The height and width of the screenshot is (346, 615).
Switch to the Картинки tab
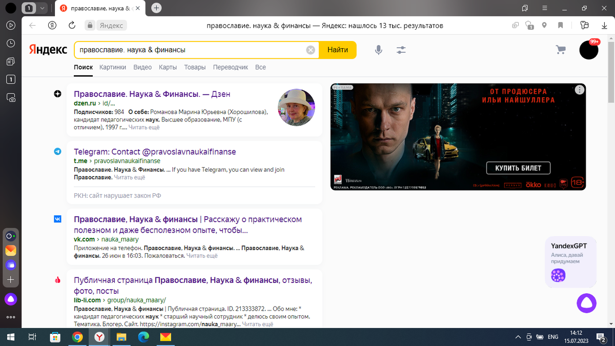[113, 67]
